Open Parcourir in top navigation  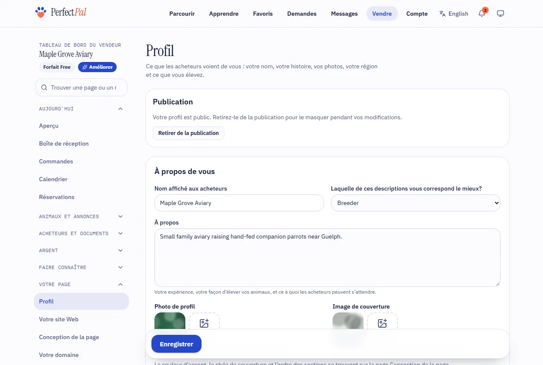182,14
